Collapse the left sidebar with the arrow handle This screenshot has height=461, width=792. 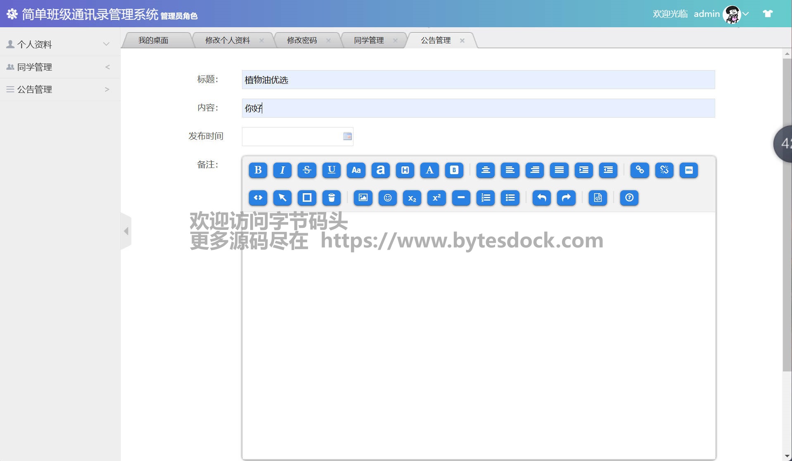click(126, 231)
